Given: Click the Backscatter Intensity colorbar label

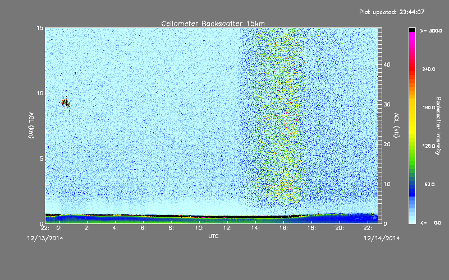Looking at the screenshot, I should tap(438, 126).
